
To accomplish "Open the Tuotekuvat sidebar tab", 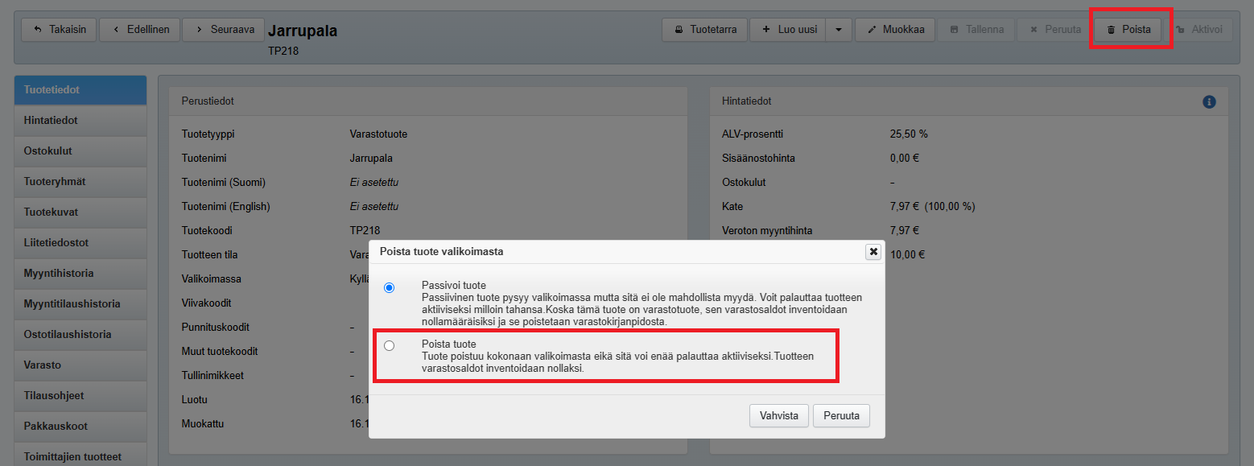I will click(80, 212).
